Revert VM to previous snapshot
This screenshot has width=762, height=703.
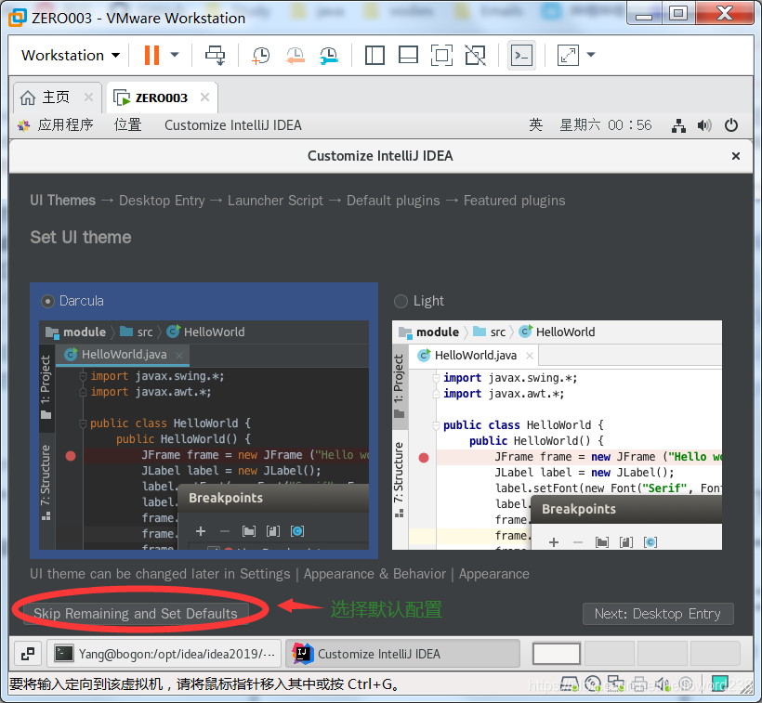(x=295, y=55)
